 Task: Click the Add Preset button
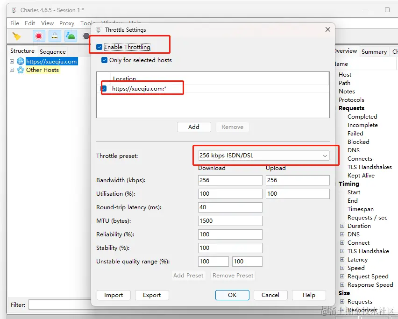(x=188, y=276)
